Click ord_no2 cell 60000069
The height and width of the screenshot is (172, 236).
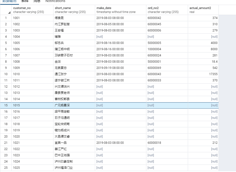pos(167,68)
